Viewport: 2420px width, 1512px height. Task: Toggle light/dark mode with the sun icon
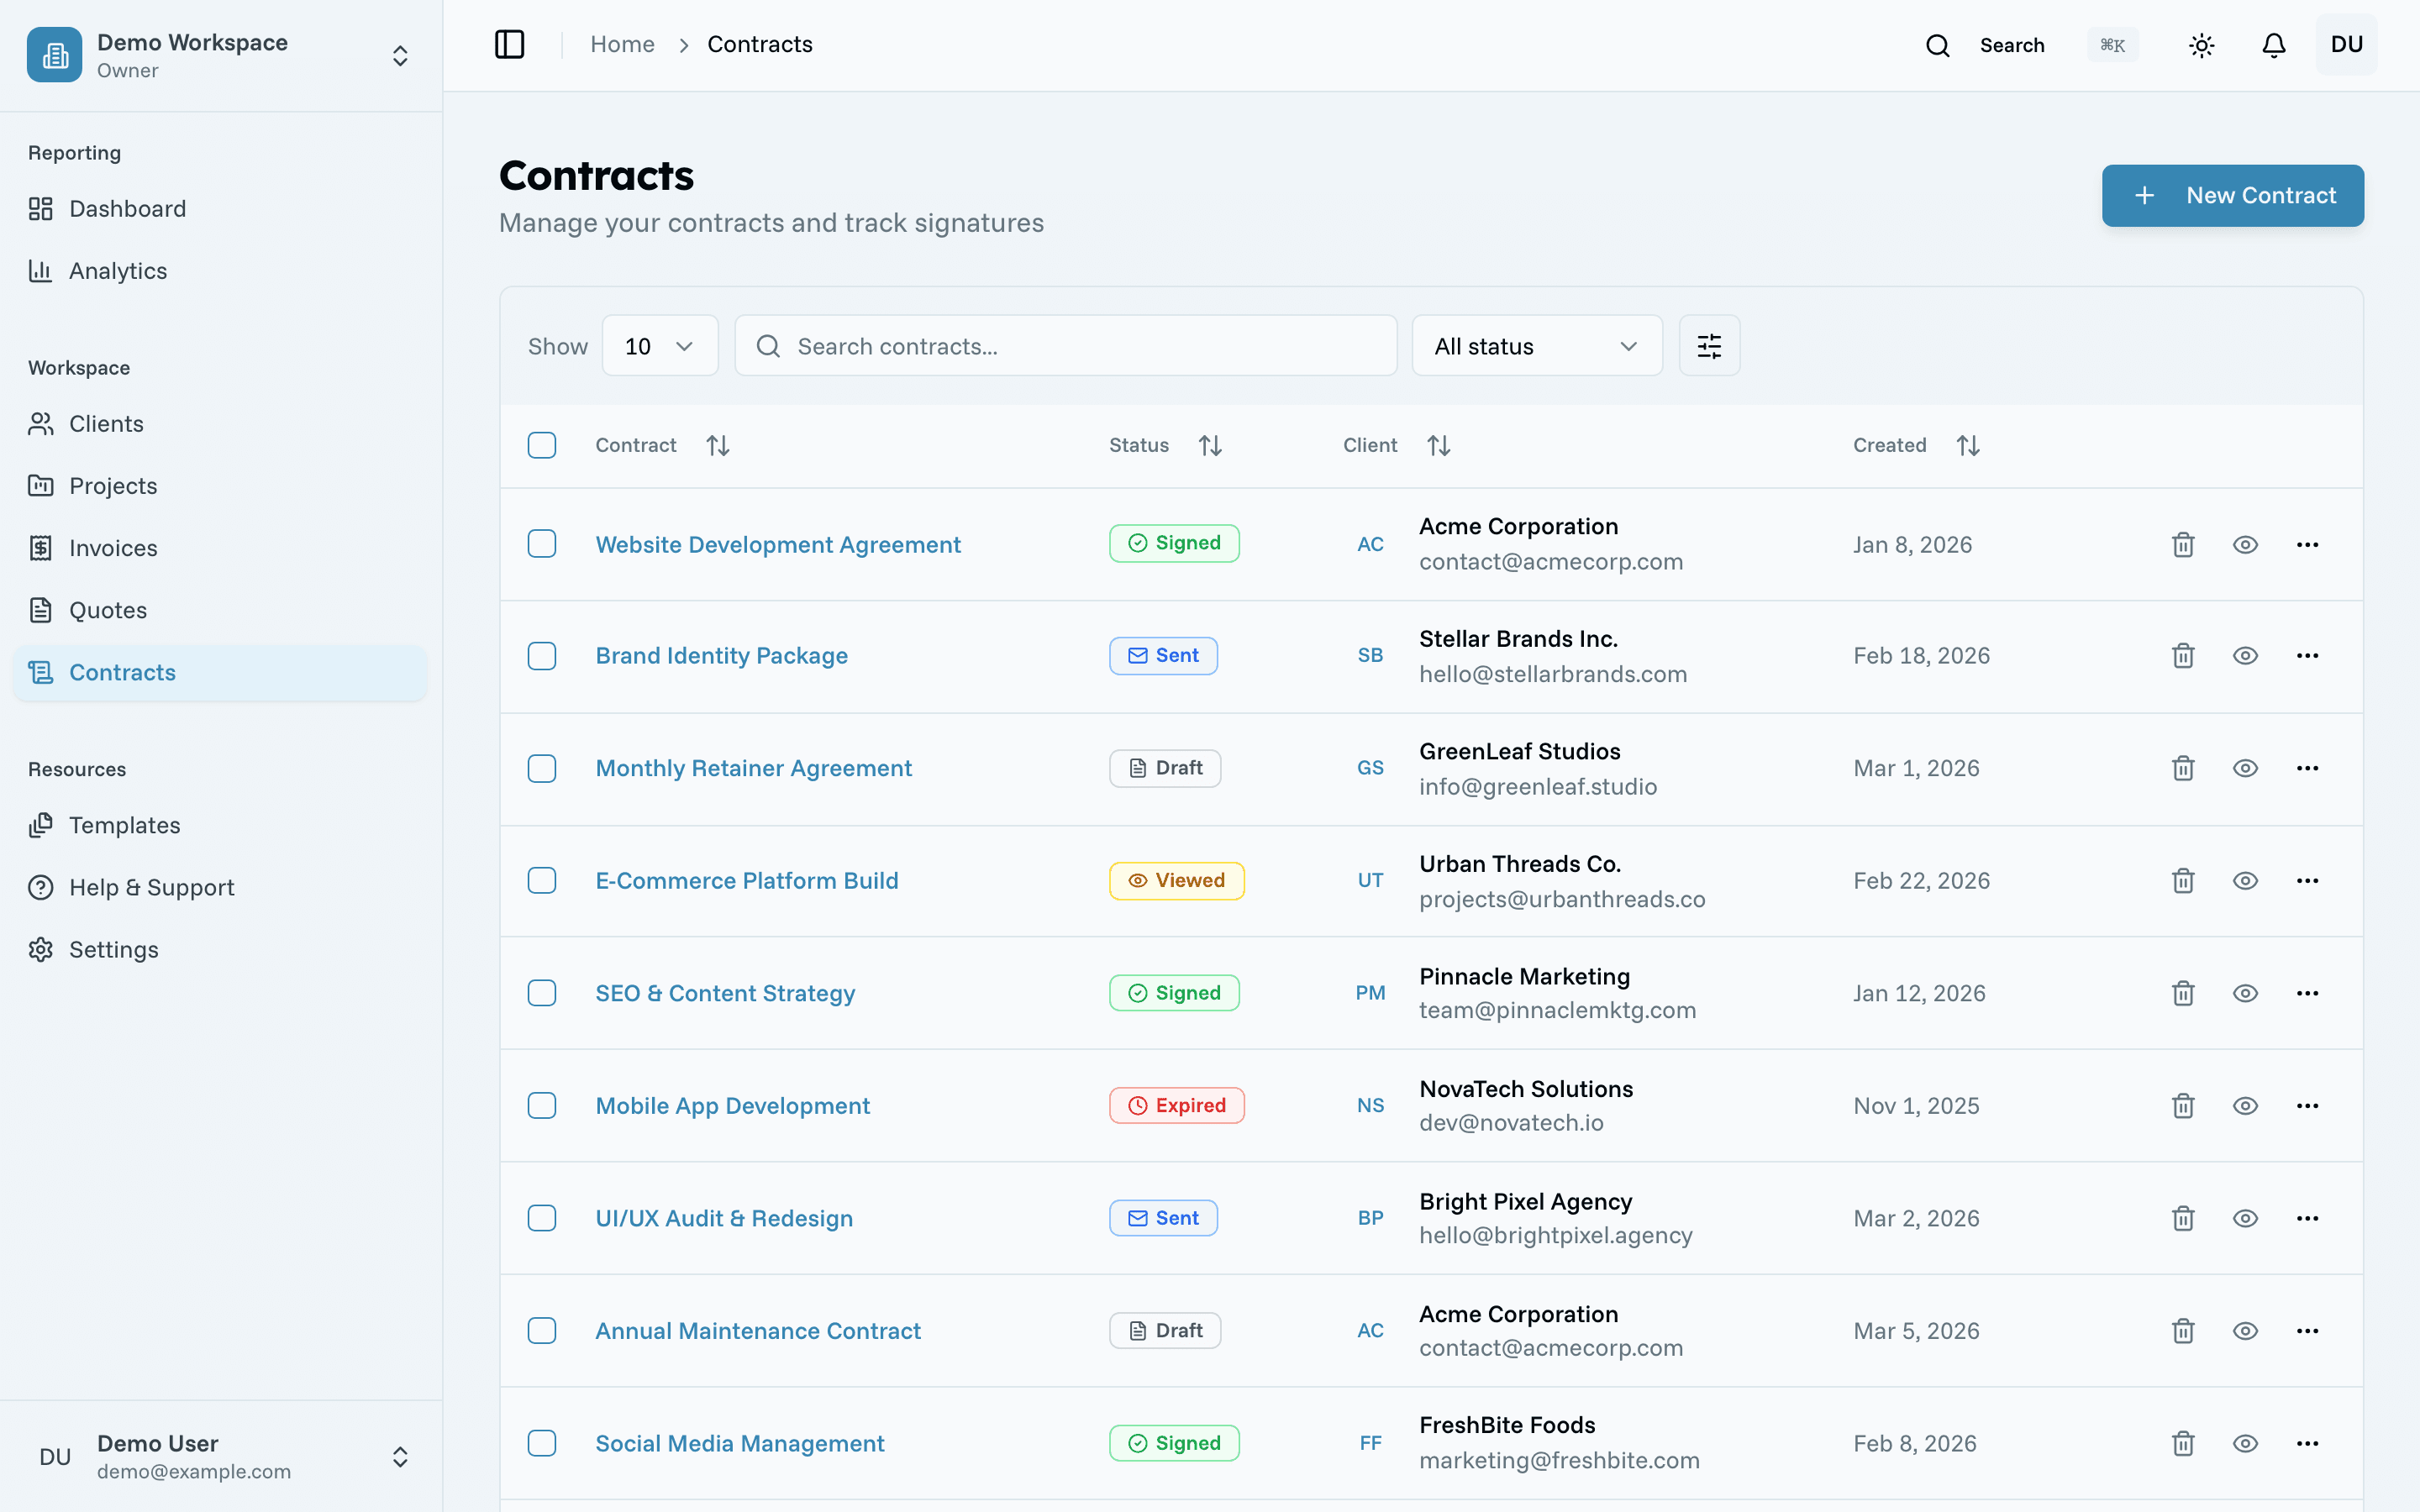coord(2201,44)
